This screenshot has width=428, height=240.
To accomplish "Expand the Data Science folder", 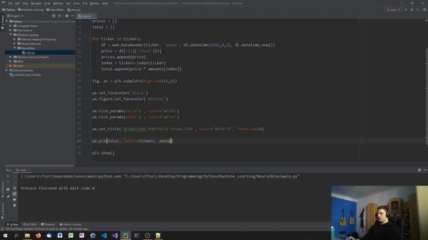I will pos(11,30).
